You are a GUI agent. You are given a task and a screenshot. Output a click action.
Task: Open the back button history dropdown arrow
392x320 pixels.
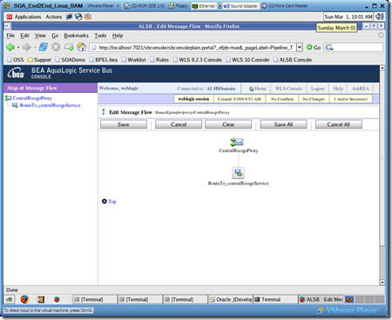click(18, 47)
